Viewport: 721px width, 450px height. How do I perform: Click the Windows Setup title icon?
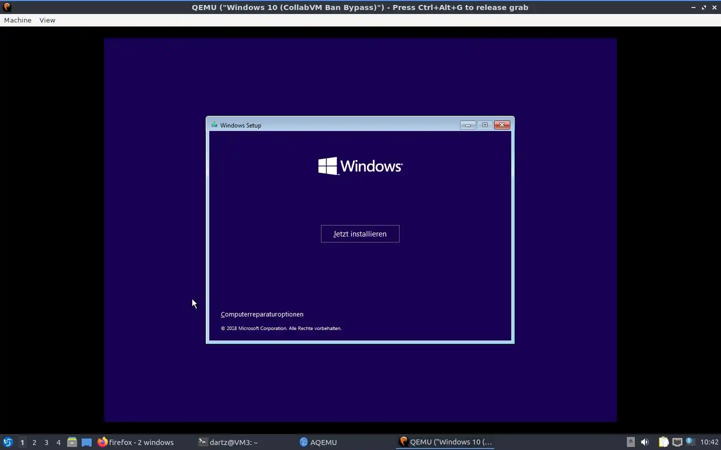pyautogui.click(x=214, y=125)
